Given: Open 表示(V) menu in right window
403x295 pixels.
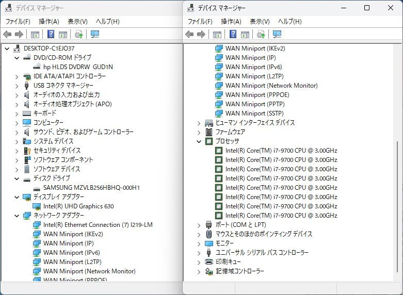Looking at the screenshot, I should (260, 22).
